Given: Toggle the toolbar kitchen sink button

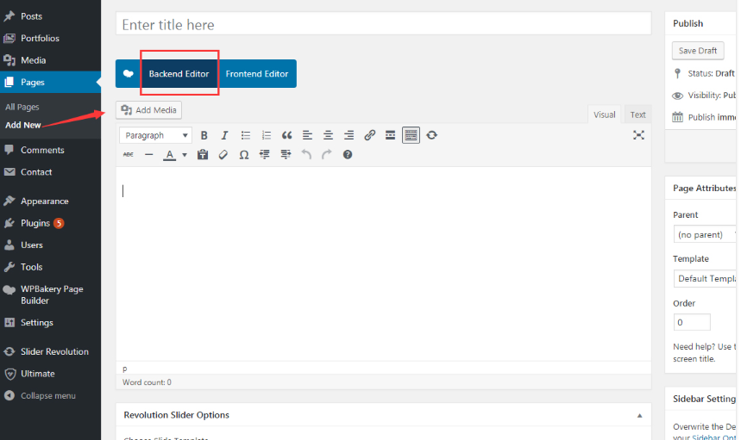Looking at the screenshot, I should (411, 135).
